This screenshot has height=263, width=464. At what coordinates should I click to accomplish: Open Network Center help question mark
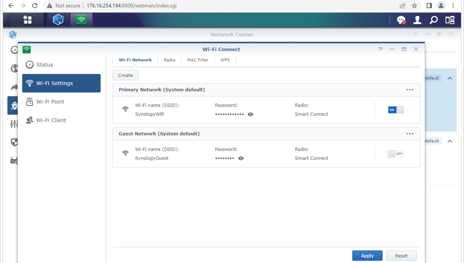point(416,35)
